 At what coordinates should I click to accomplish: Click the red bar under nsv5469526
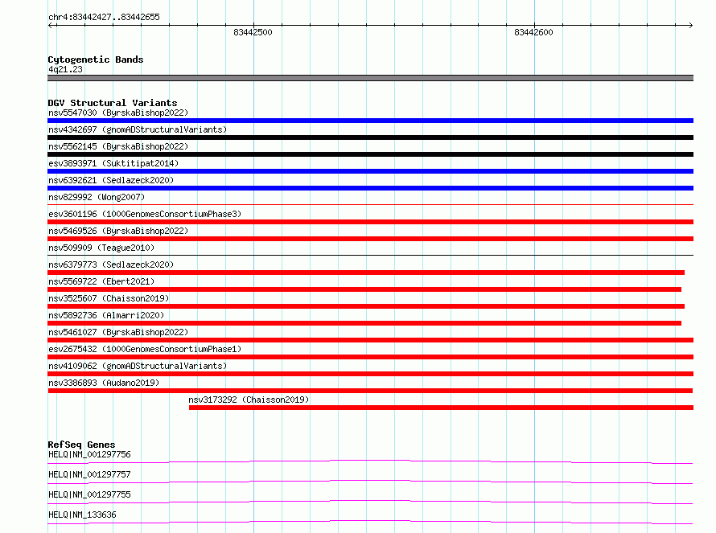(x=370, y=239)
